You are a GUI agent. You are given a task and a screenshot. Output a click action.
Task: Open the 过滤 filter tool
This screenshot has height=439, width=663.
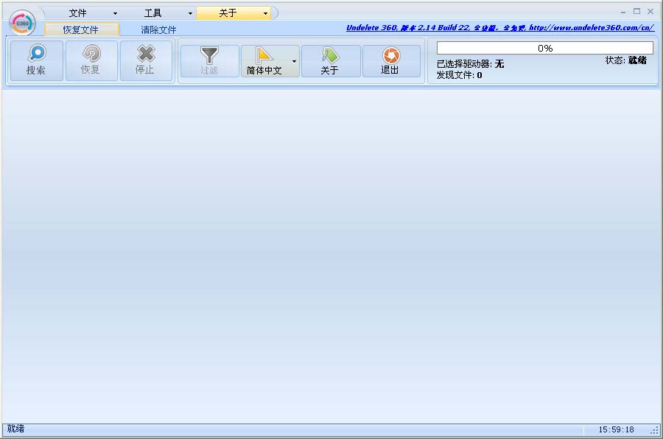click(209, 61)
